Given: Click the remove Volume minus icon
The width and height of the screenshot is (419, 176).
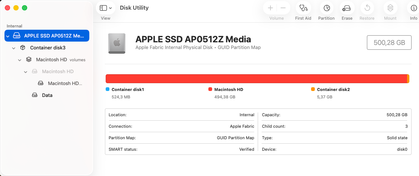Looking at the screenshot, I should click(283, 8).
